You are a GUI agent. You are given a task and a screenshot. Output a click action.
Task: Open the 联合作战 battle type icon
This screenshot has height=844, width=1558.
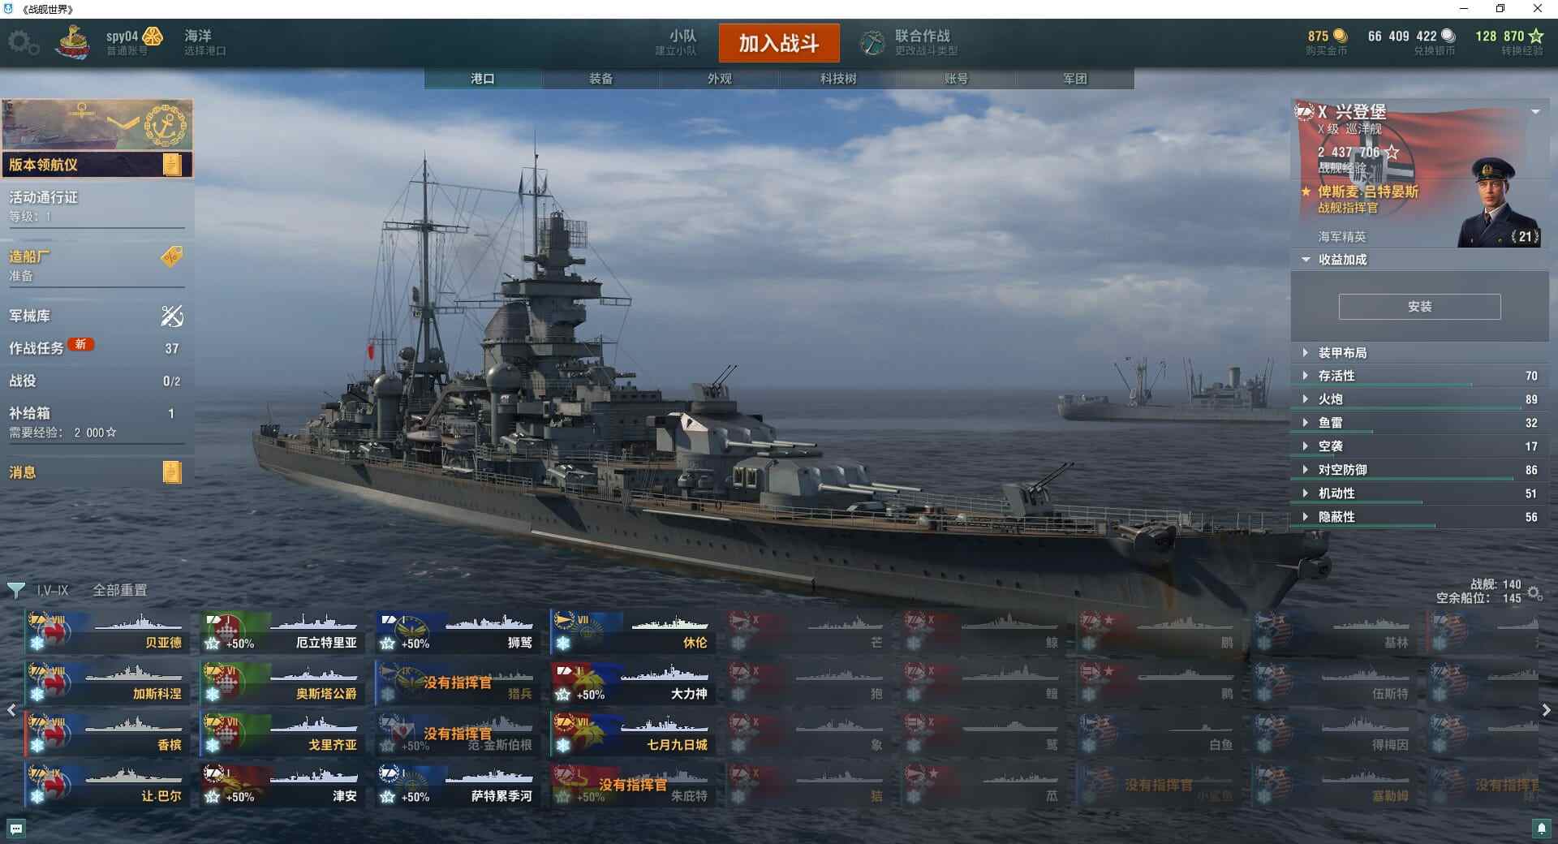pos(872,43)
